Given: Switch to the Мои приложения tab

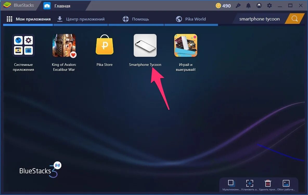Looking at the screenshot, I should click(x=28, y=19).
